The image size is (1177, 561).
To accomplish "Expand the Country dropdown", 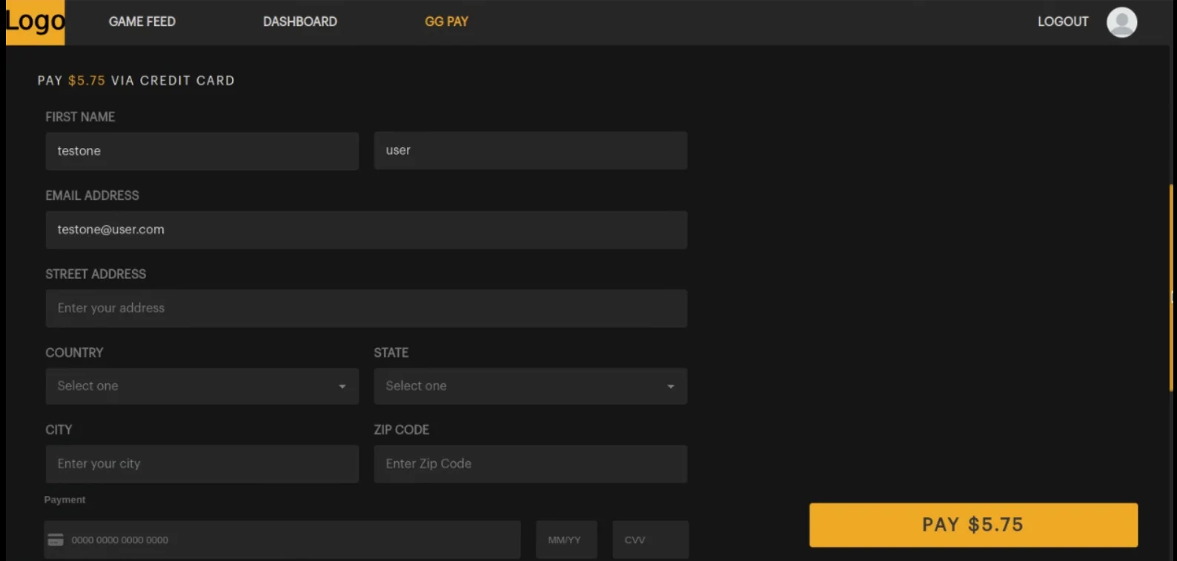I will [x=202, y=386].
